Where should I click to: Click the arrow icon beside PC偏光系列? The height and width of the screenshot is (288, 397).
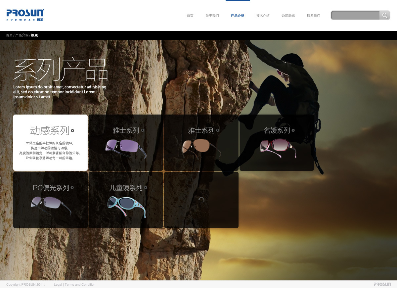[72, 188]
